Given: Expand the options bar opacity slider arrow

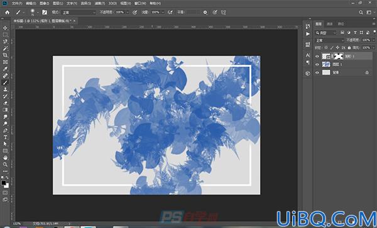Looking at the screenshot, I should [x=128, y=13].
